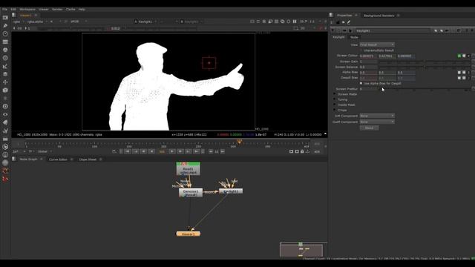
Task: Open the sRGB colorspace dropdown
Action: click(79, 22)
